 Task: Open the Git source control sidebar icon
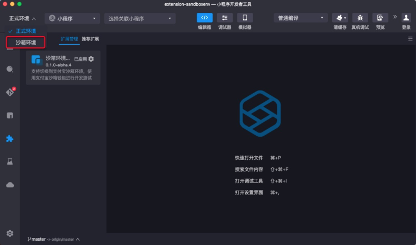tap(10, 92)
